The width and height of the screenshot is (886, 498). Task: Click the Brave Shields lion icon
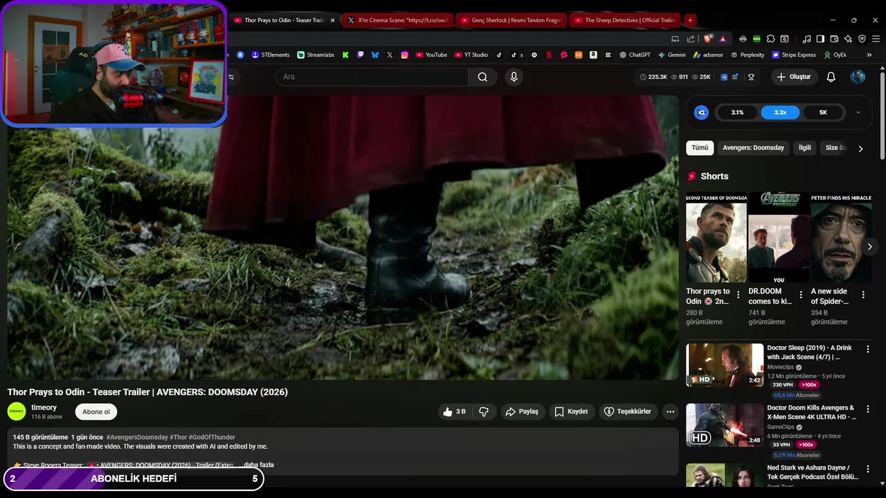707,39
